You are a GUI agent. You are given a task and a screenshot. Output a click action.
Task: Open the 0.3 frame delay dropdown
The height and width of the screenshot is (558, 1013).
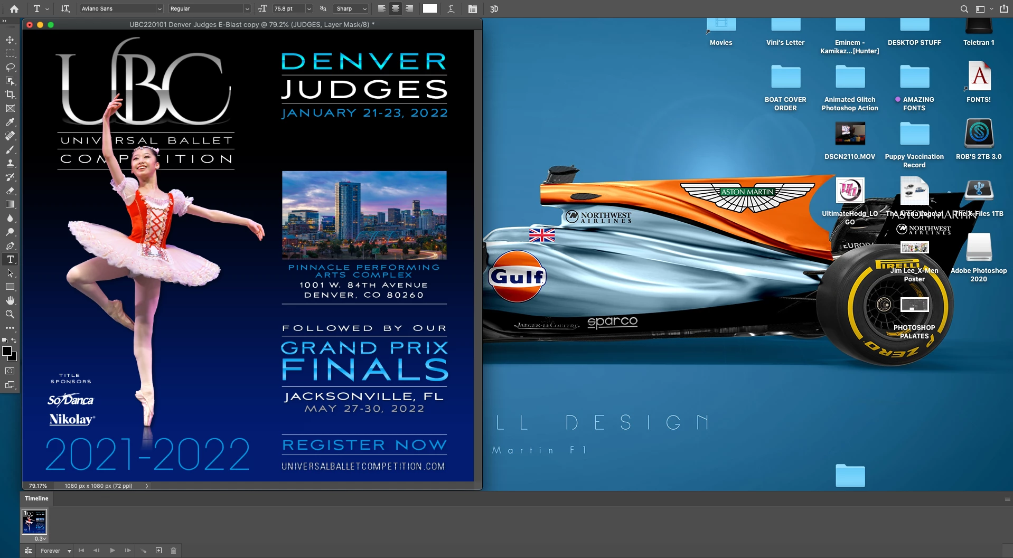(x=40, y=538)
